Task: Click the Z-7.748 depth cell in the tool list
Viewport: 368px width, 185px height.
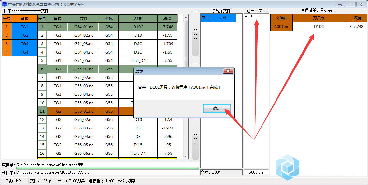Action: click(x=356, y=26)
